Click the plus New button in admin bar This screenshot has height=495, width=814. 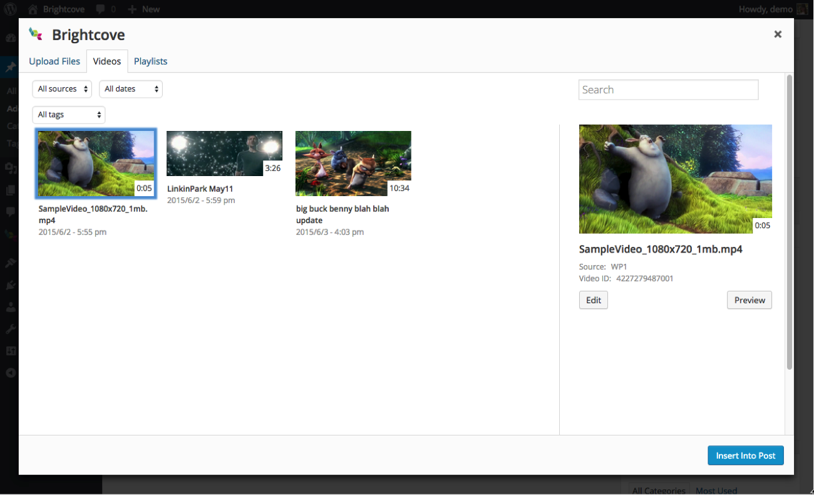coord(143,9)
